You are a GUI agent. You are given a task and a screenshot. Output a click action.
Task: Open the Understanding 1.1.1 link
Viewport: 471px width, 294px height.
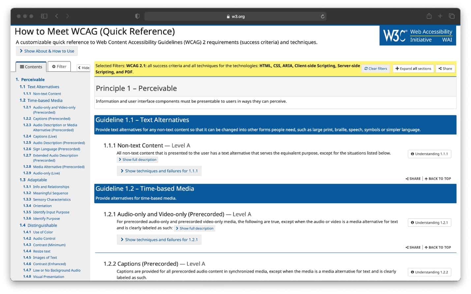pyautogui.click(x=429, y=154)
